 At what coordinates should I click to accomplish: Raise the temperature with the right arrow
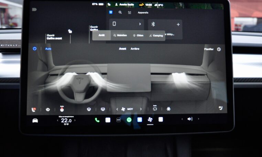[x=75, y=120]
